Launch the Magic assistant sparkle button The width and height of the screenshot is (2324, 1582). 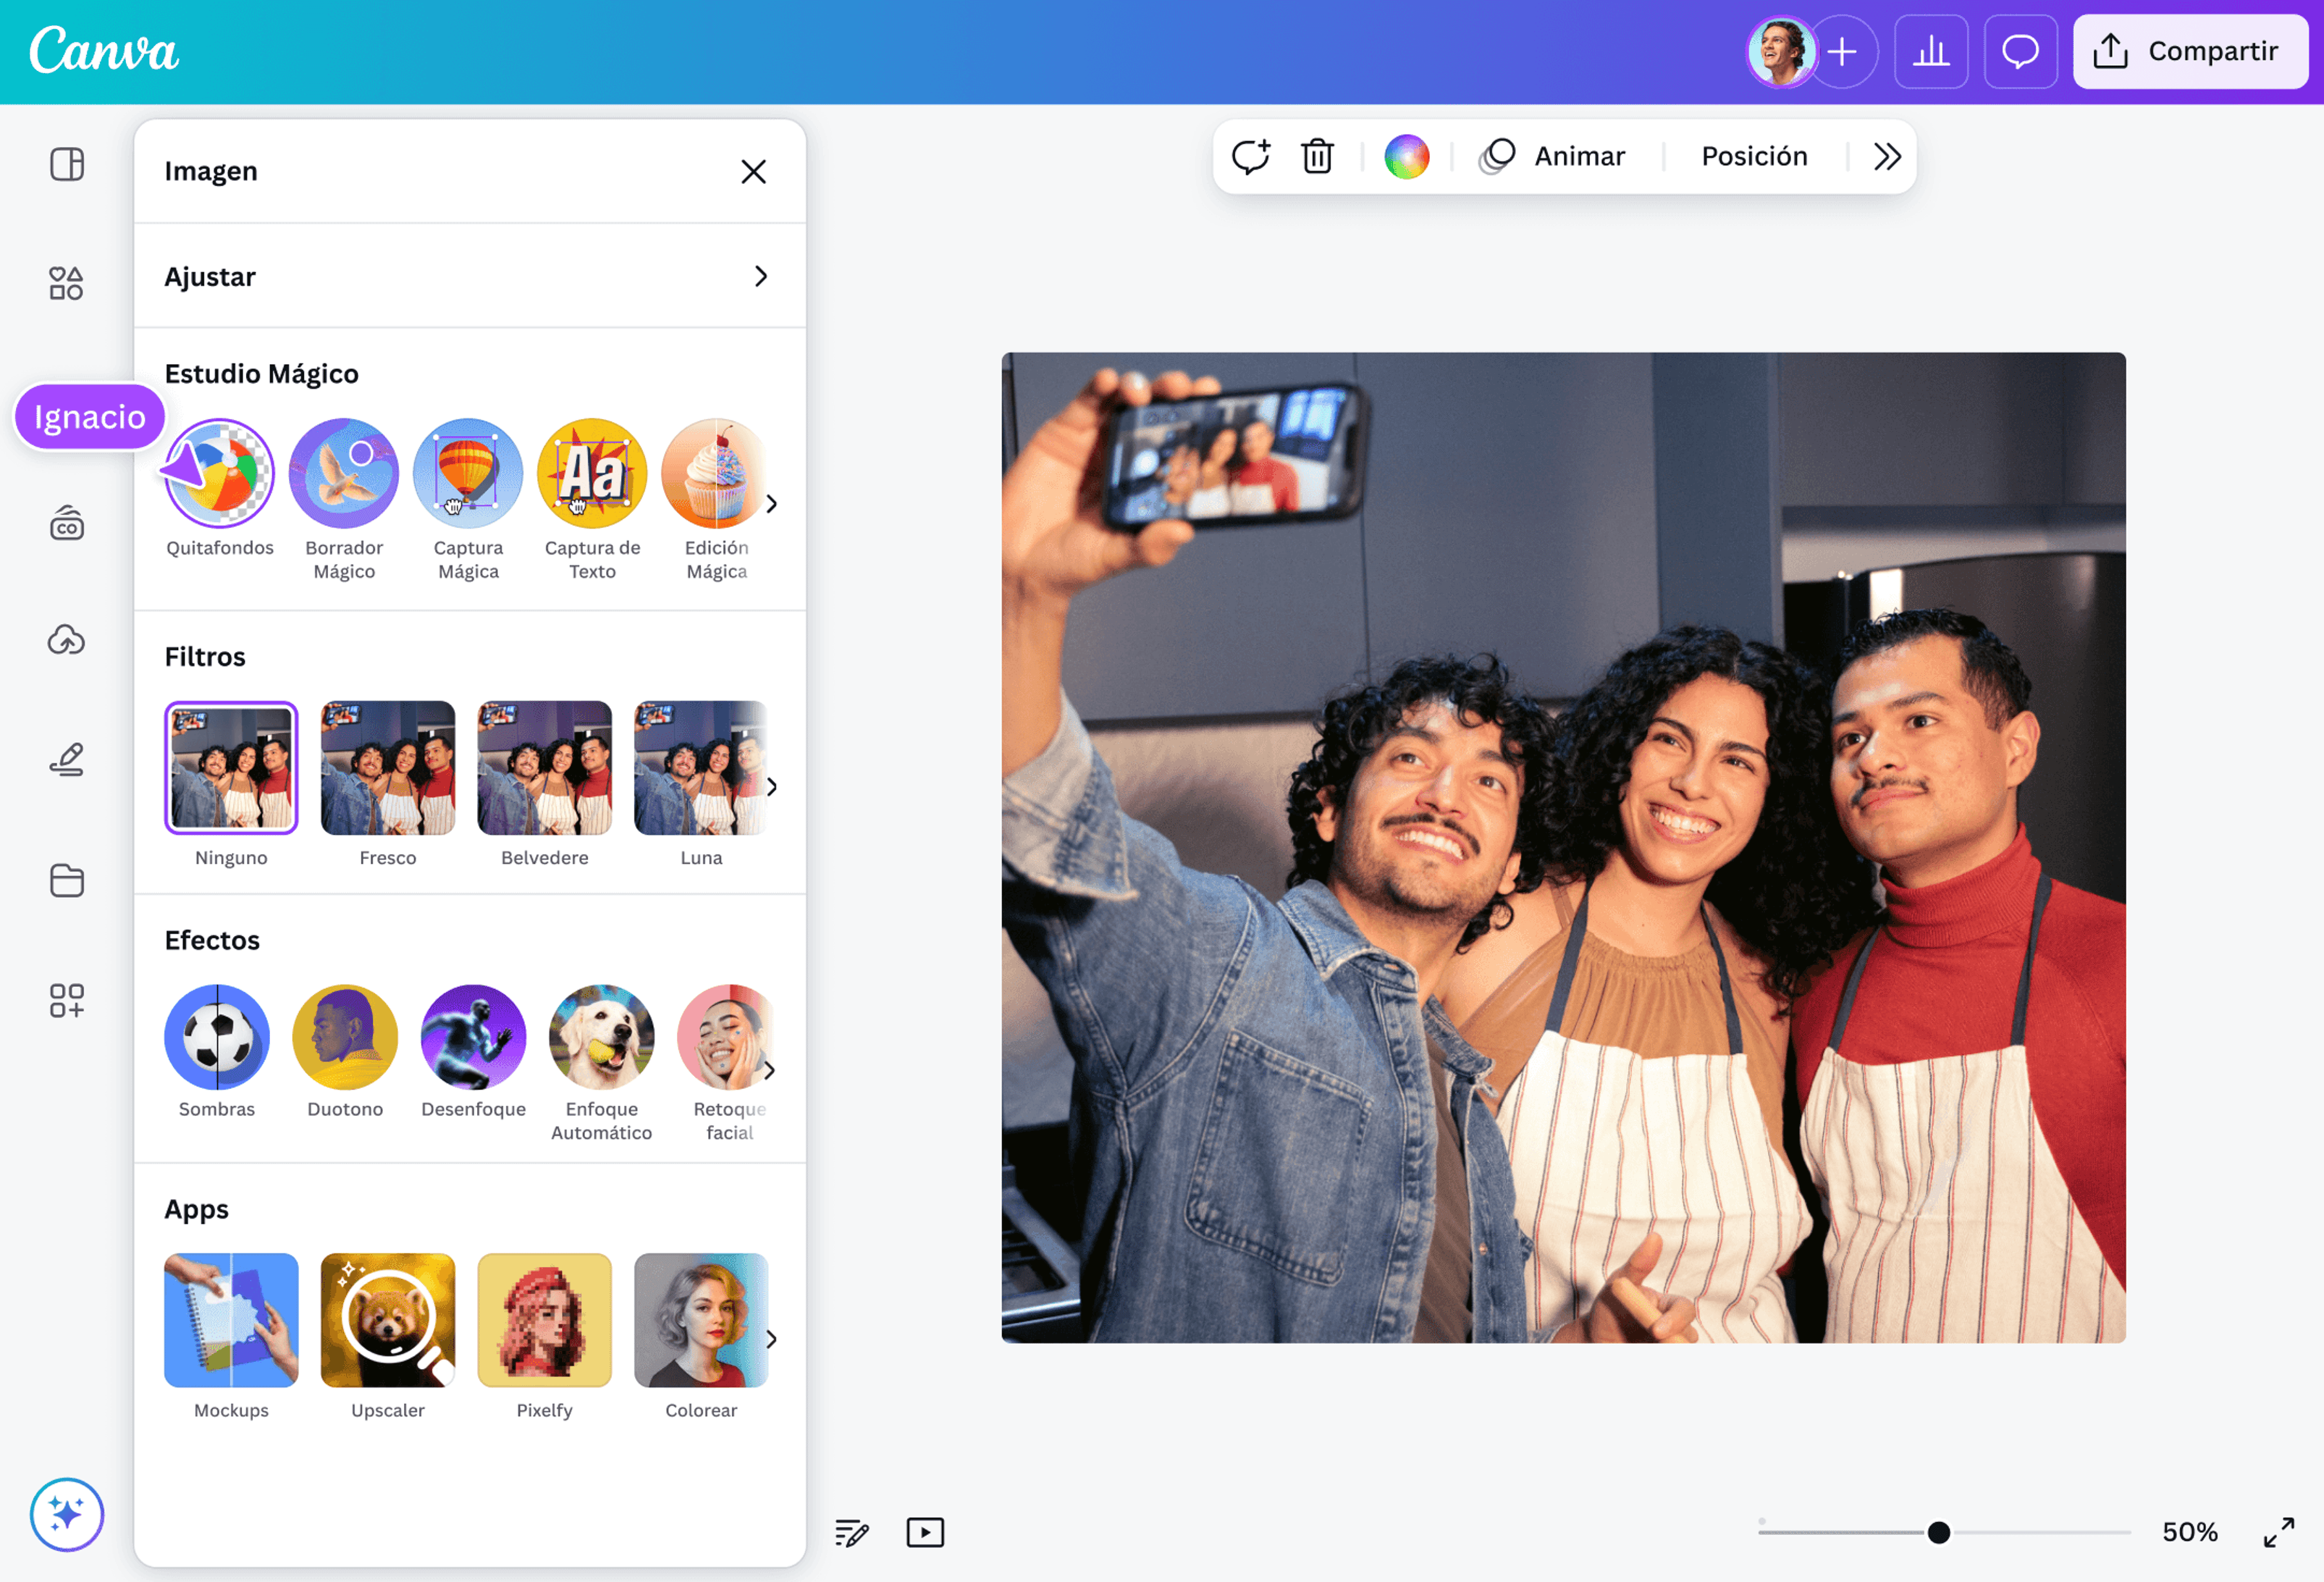[x=67, y=1514]
